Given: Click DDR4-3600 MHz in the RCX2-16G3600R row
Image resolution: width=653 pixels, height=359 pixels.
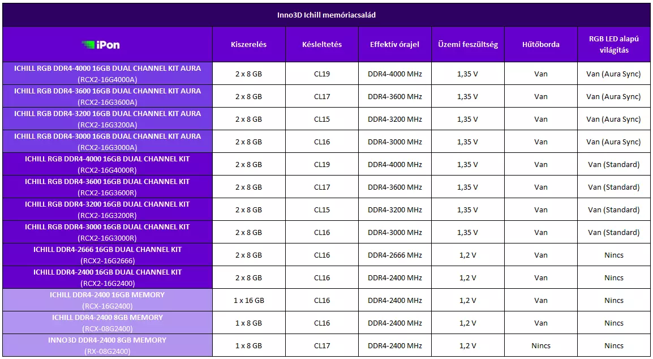Looking at the screenshot, I should pos(395,187).
